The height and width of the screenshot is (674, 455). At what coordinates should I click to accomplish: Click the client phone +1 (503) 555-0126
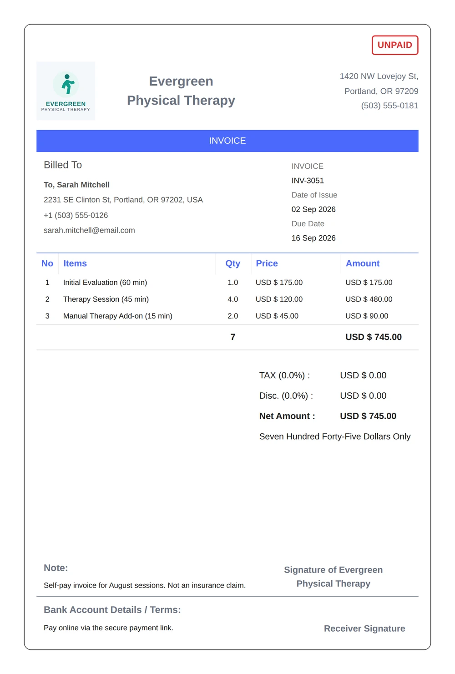coord(76,215)
